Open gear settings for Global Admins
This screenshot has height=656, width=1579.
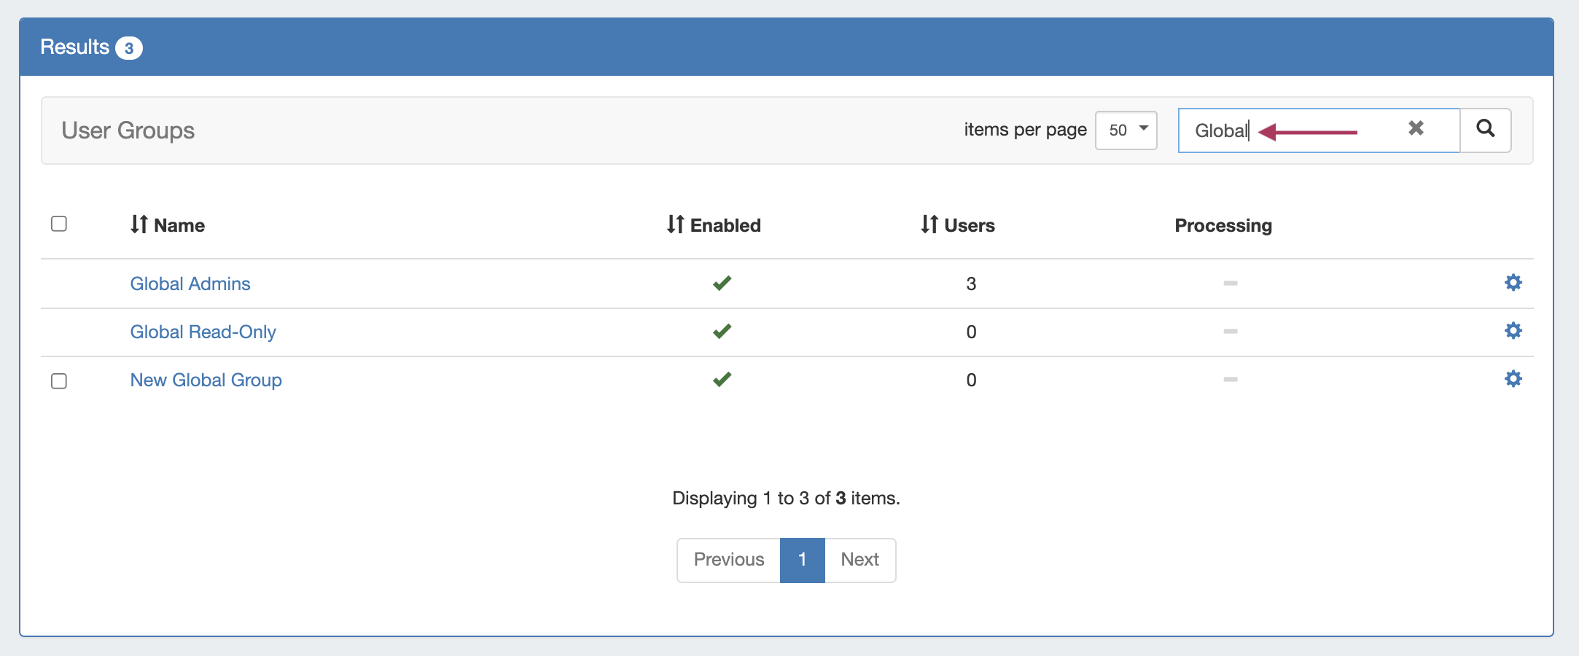coord(1513,283)
